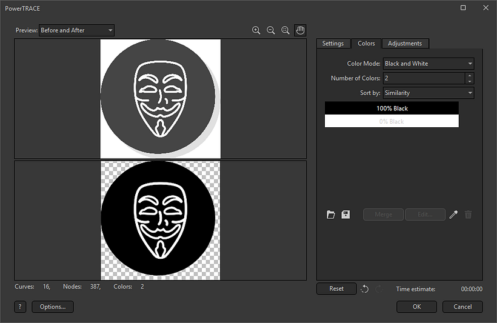Activate the pan hand tool

click(300, 30)
